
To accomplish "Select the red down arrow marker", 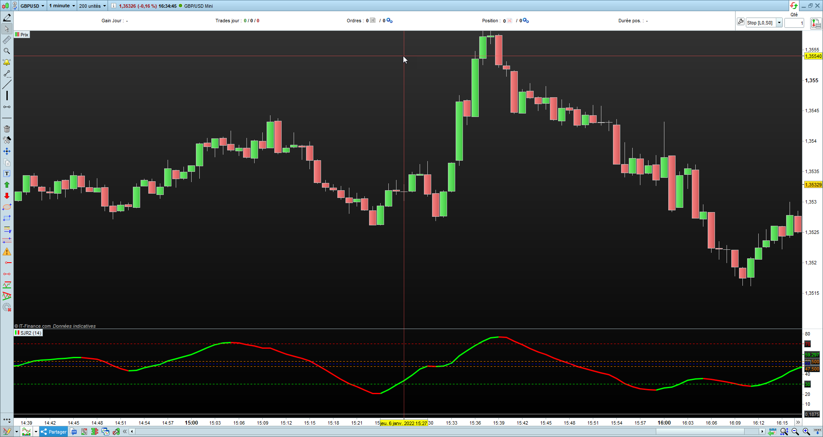I will [7, 196].
